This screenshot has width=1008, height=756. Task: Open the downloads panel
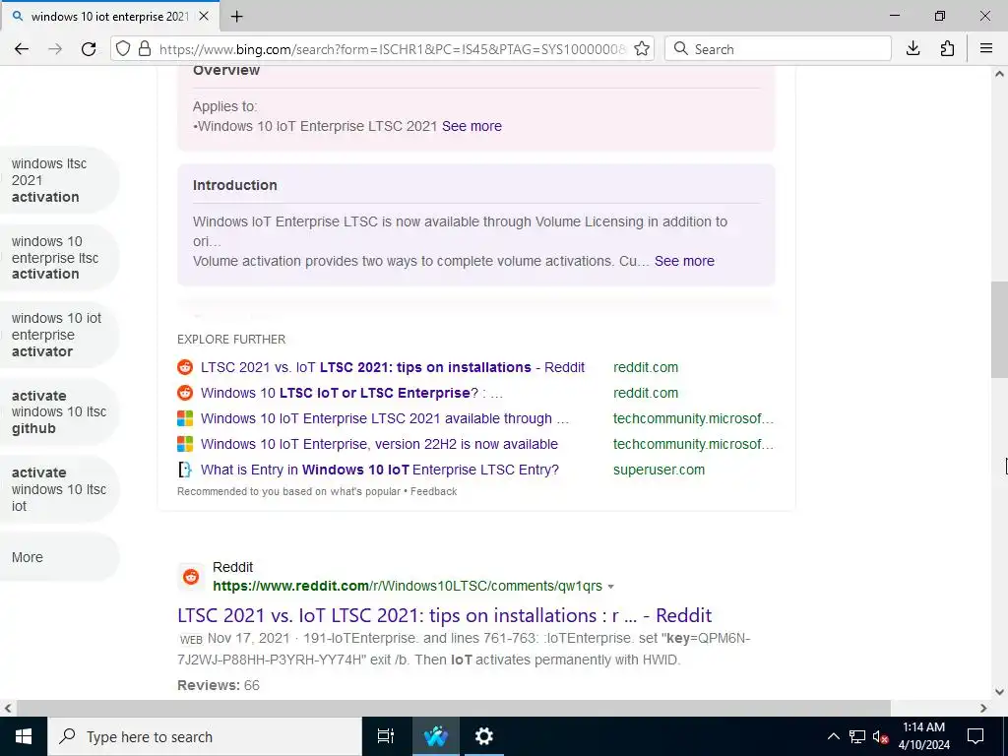coord(913,49)
